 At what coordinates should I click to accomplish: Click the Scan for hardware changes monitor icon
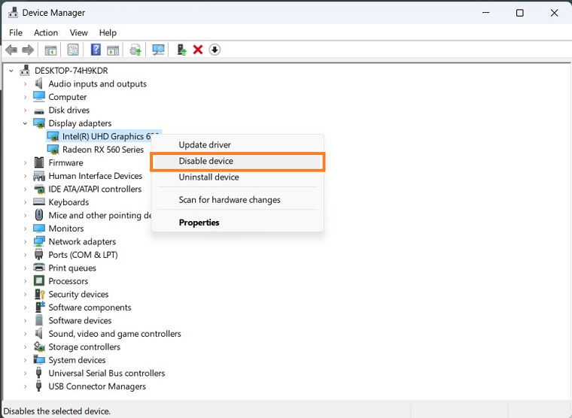point(158,50)
